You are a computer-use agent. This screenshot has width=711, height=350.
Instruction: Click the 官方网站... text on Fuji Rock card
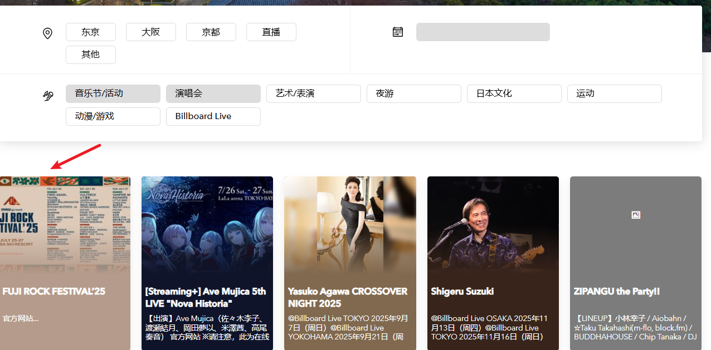click(21, 319)
